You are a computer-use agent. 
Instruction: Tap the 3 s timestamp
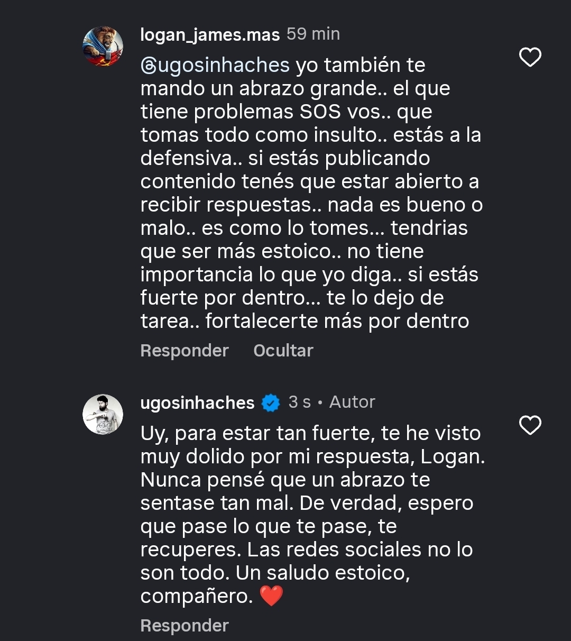[299, 402]
